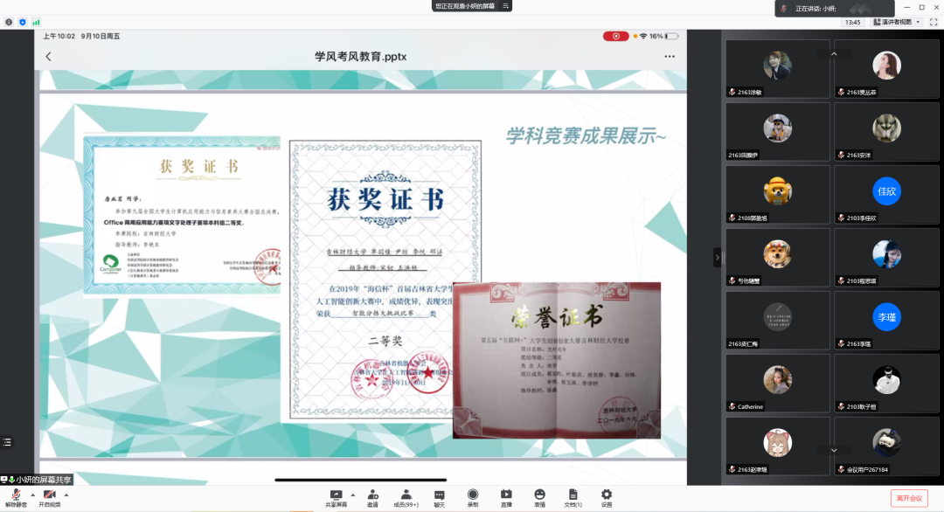Turn on the camera (开启视频)

click(49, 496)
